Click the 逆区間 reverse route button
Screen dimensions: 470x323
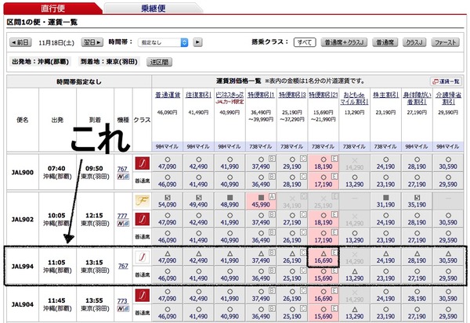[159, 62]
